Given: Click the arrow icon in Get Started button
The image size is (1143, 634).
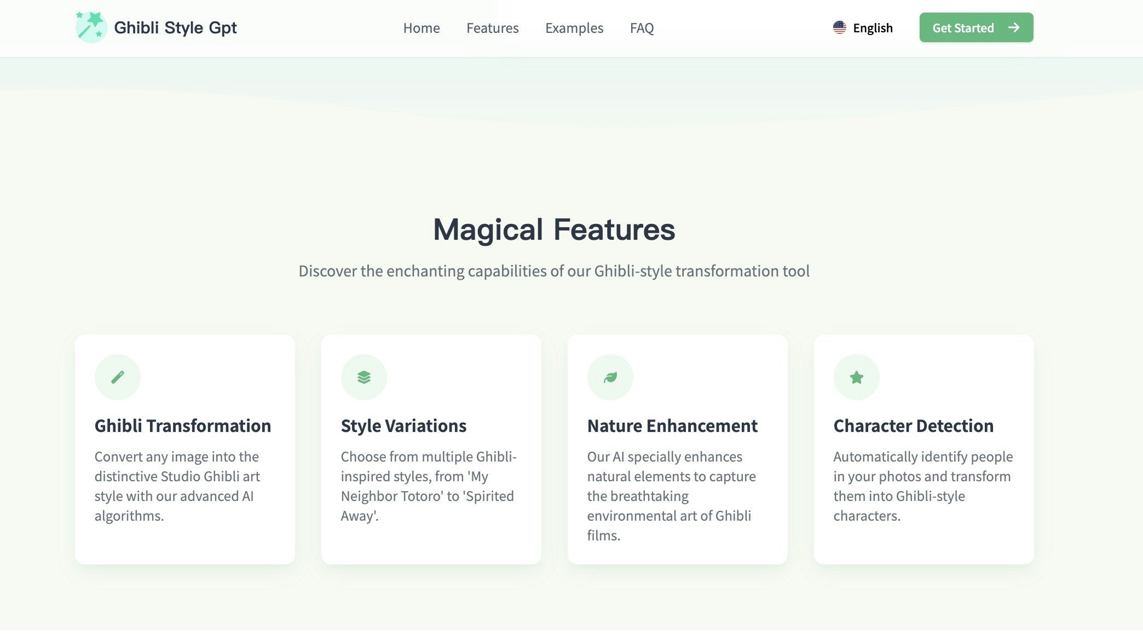Looking at the screenshot, I should [x=1014, y=27].
